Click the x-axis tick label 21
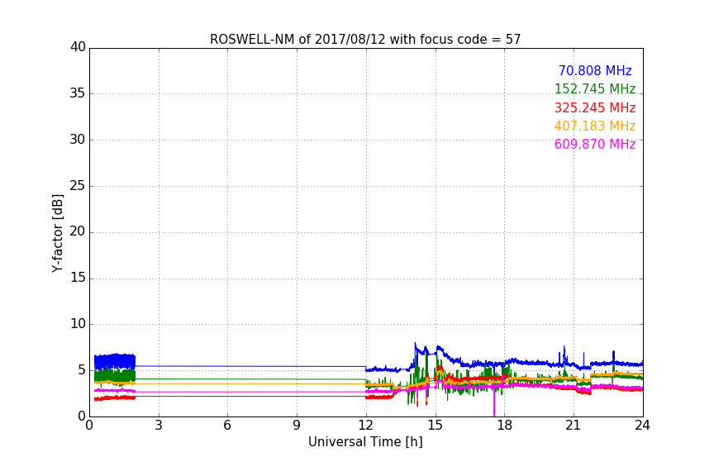This screenshot has height=476, width=714. pos(574,426)
